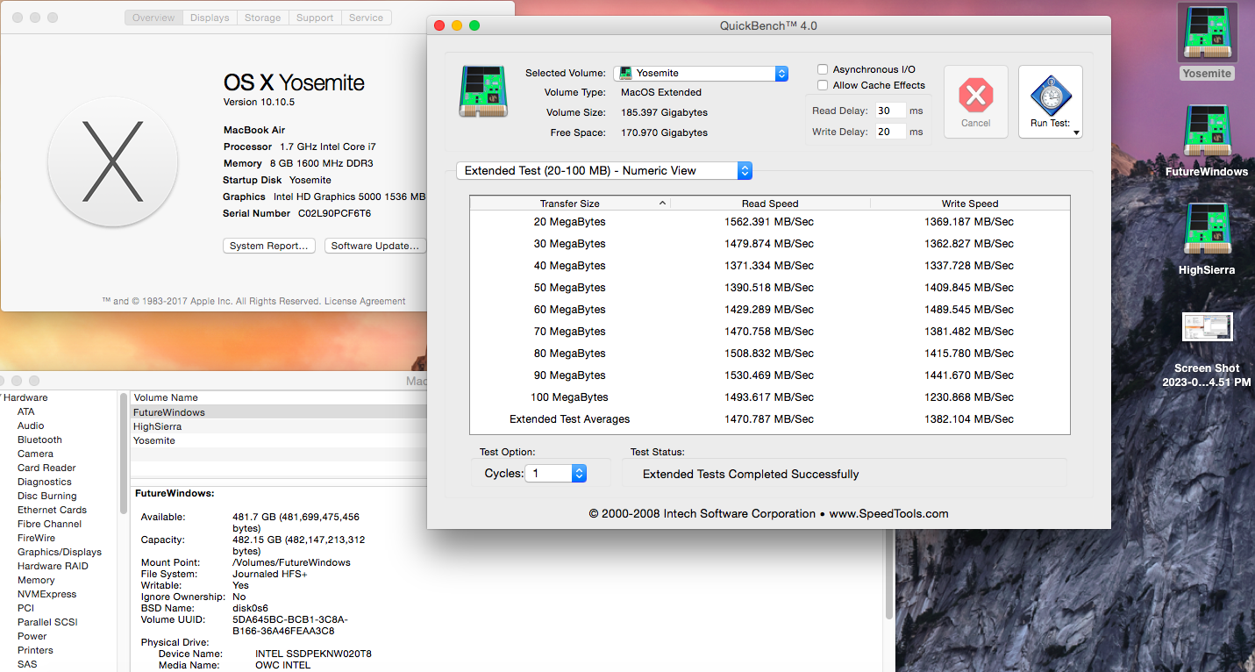Screen dimensions: 1255x672
Task: Click the 100 MegaBytes result row
Action: tap(770, 397)
